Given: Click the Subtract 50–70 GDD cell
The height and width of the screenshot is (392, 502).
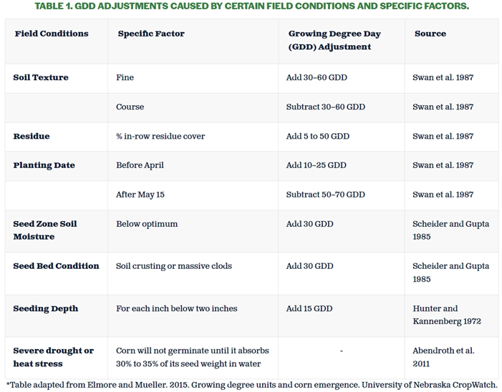Looking at the screenshot, I should coord(326,195).
